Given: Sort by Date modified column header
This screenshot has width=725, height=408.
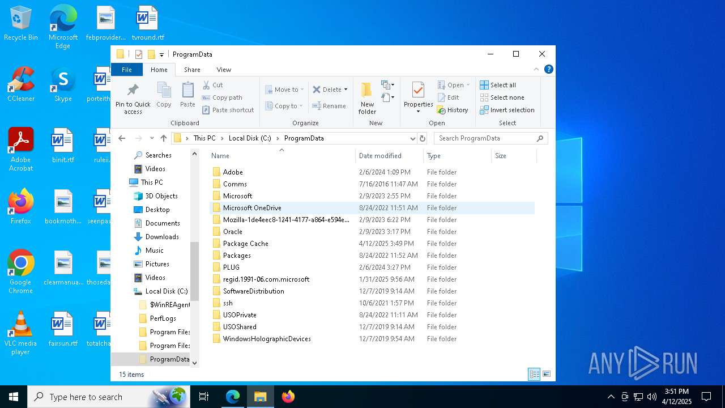Looking at the screenshot, I should [x=389, y=156].
